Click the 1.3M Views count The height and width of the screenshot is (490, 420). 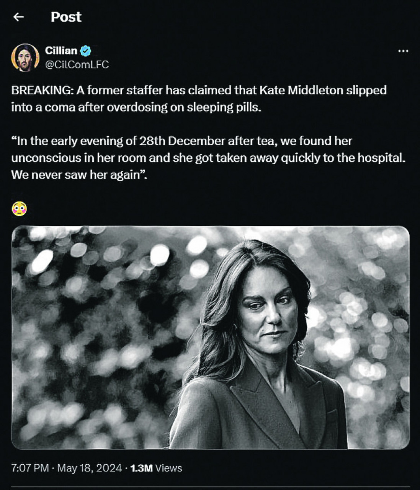156,468
